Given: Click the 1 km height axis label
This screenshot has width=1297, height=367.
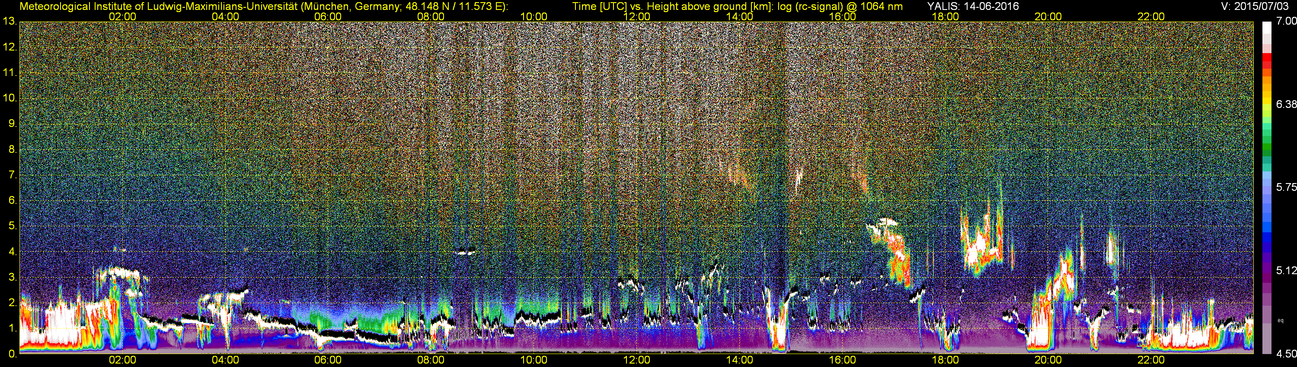Looking at the screenshot, I should [12, 328].
